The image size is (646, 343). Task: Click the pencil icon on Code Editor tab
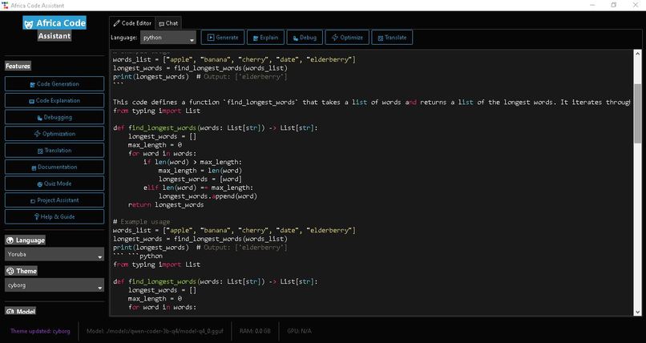(116, 23)
